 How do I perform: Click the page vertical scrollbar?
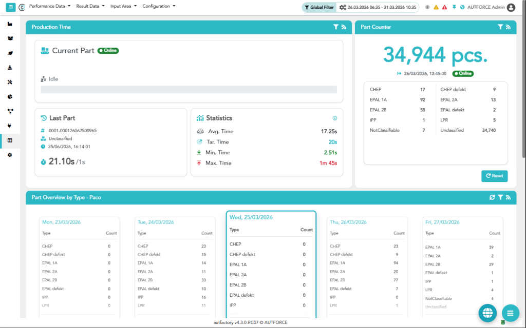[x=524, y=80]
